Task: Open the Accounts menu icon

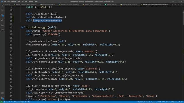Action: click(x=2, y=93)
